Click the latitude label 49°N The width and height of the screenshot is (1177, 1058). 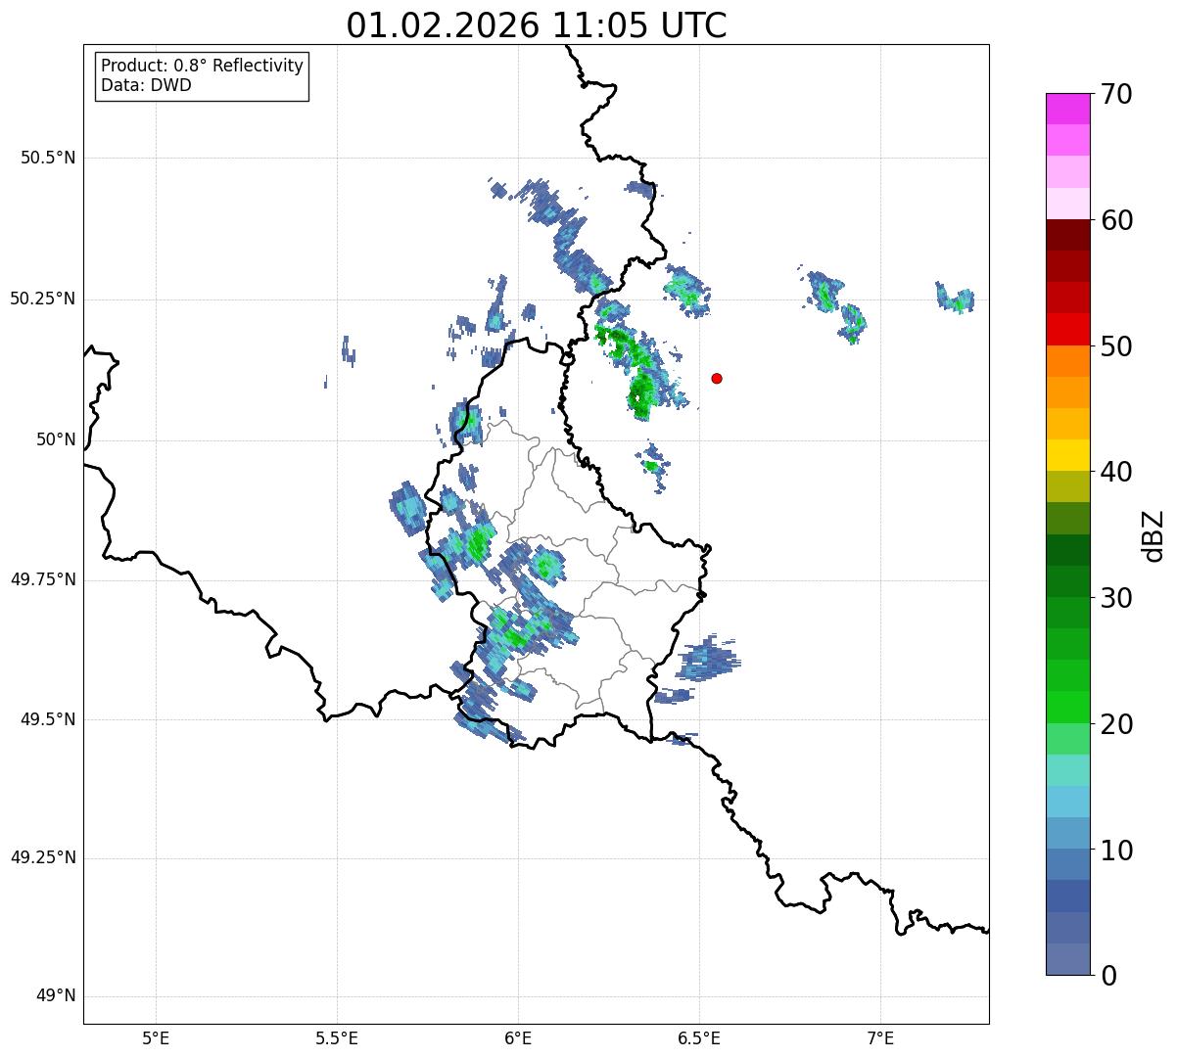coord(57,996)
